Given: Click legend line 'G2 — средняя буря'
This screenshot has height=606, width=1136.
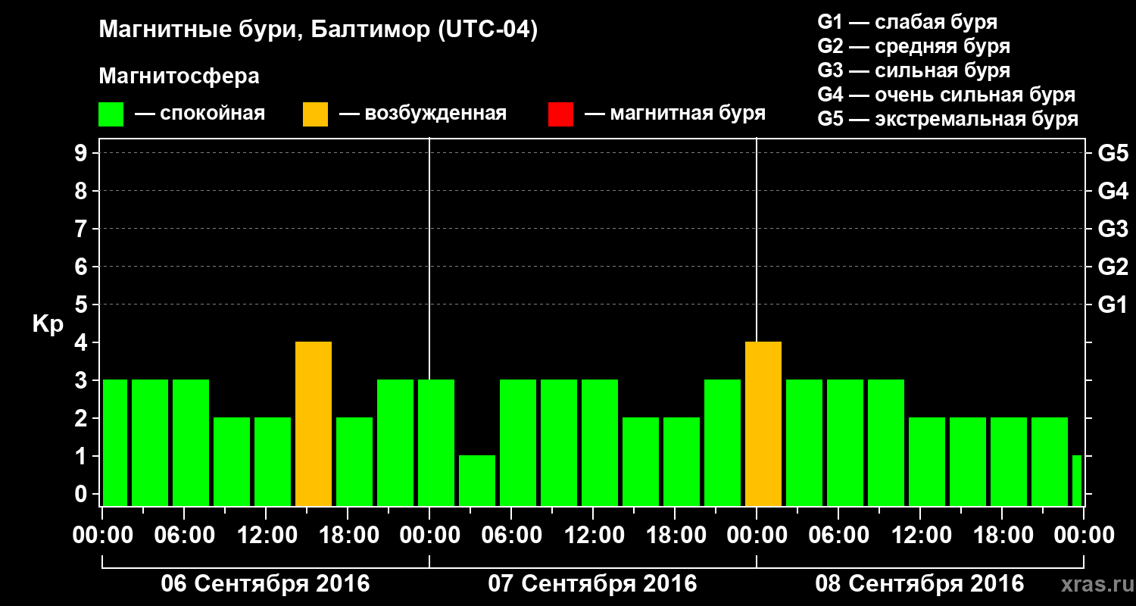Looking at the screenshot, I should (913, 46).
